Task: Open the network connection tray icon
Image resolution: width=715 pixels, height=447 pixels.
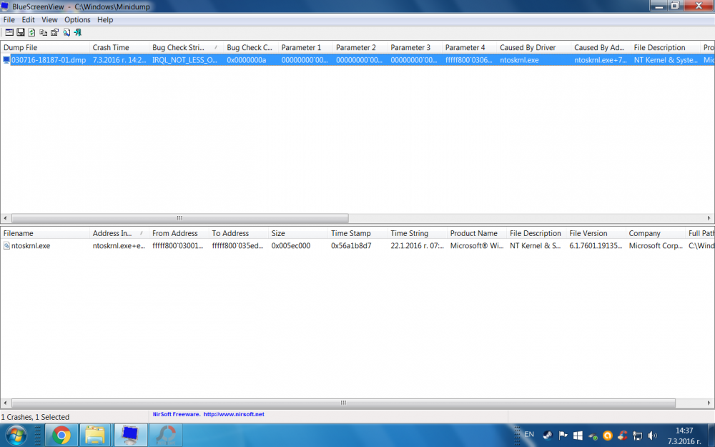Action: coord(638,436)
